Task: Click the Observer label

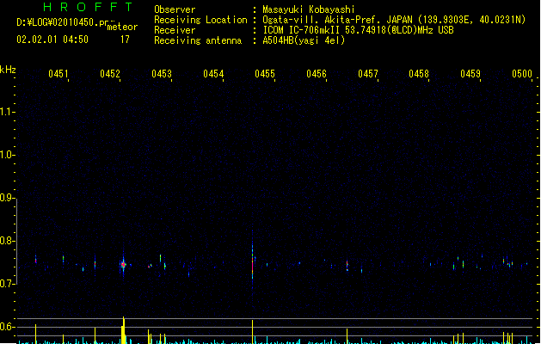Action: click(175, 9)
